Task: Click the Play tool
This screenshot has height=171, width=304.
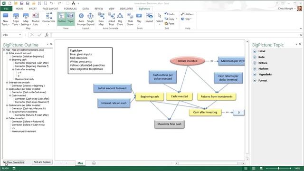Action: [x=139, y=19]
